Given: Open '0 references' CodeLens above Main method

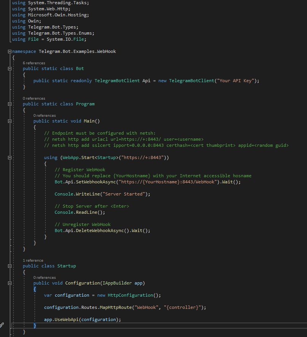Looking at the screenshot, I should pyautogui.click(x=44, y=115).
